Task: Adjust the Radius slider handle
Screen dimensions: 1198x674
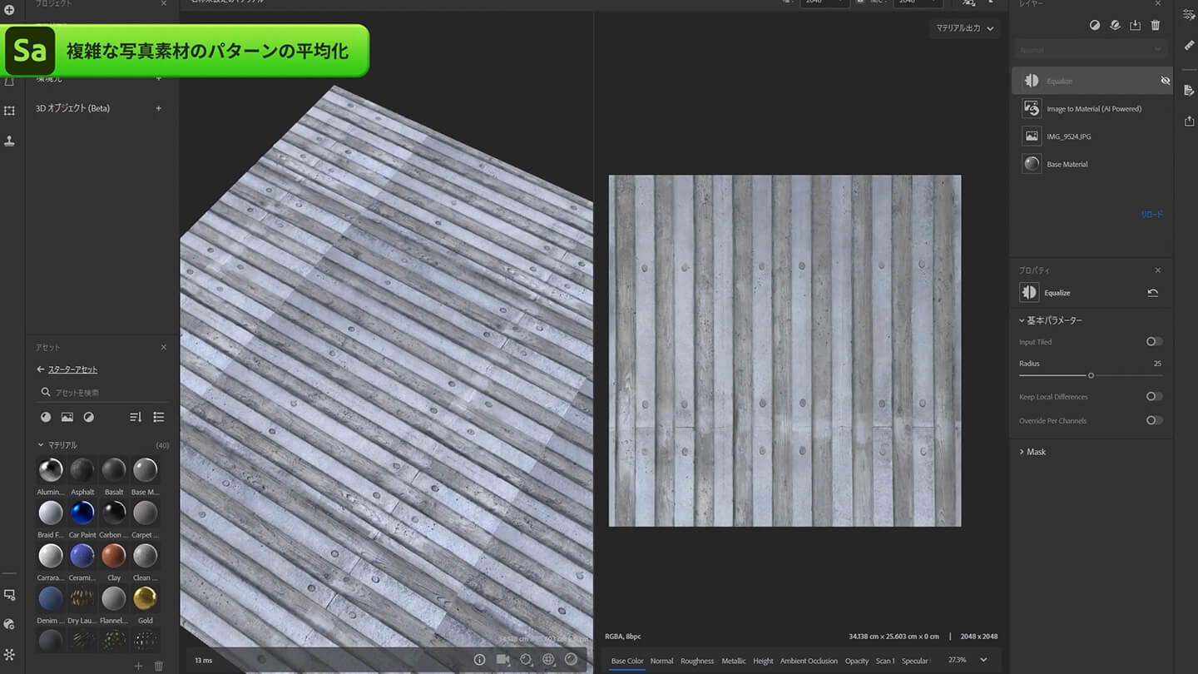Action: (x=1091, y=375)
